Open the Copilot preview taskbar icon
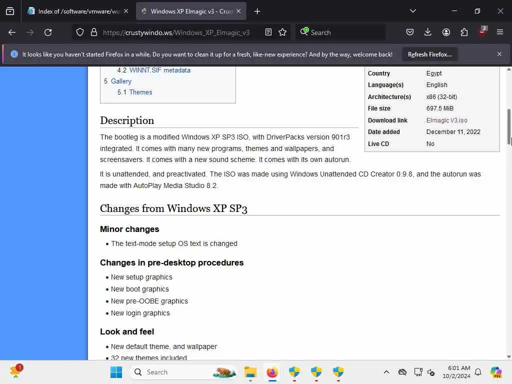The height and width of the screenshot is (384, 512). tap(496, 372)
